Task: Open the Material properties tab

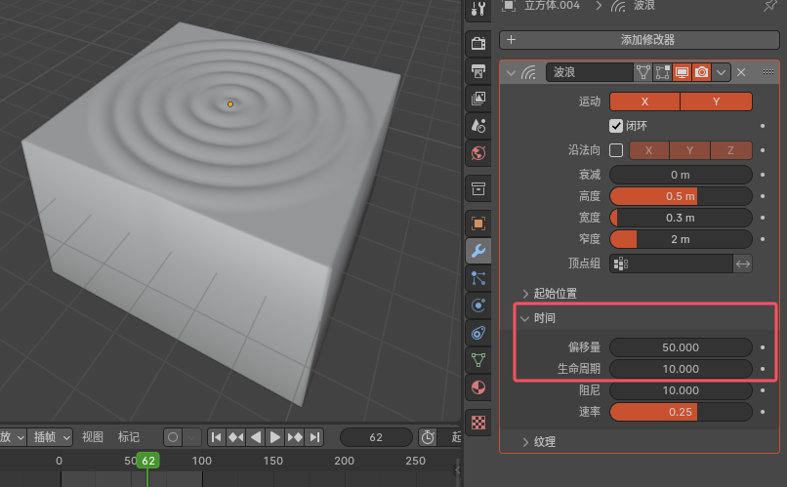Action: [477, 387]
